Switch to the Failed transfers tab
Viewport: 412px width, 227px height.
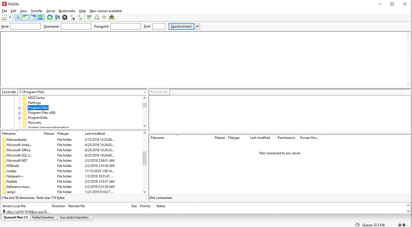[43, 218]
